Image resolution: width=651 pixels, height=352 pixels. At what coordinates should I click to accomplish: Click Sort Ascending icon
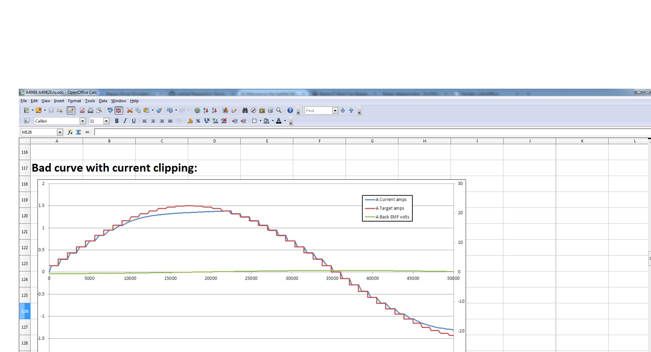205,110
